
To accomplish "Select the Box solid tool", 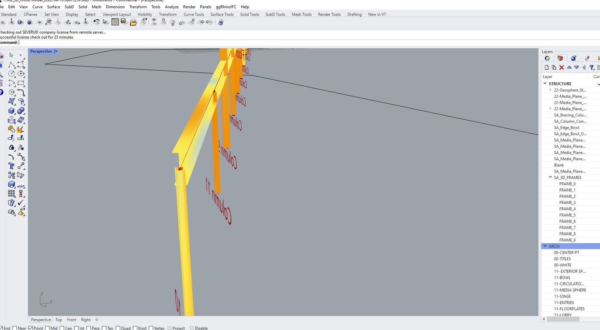I will 12,111.
